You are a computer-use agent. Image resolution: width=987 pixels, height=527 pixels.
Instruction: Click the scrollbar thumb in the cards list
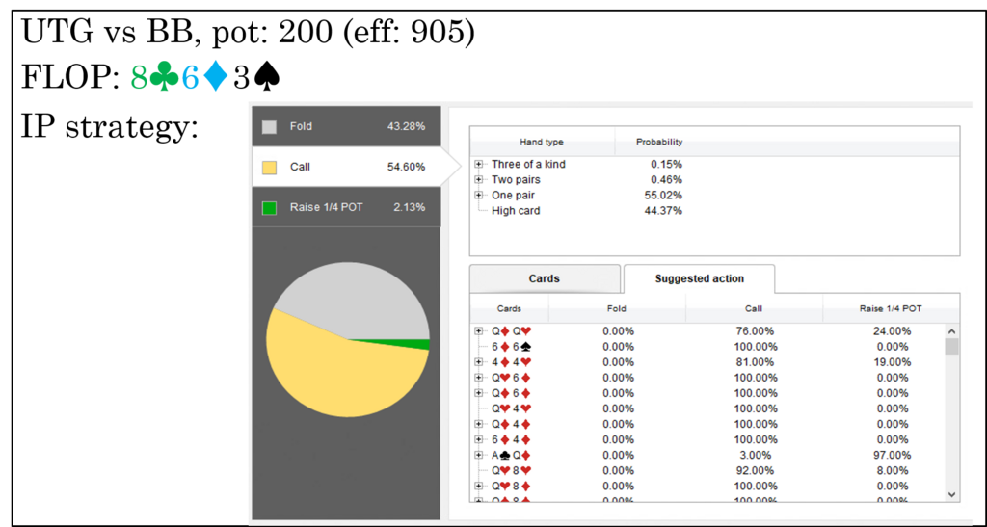951,347
